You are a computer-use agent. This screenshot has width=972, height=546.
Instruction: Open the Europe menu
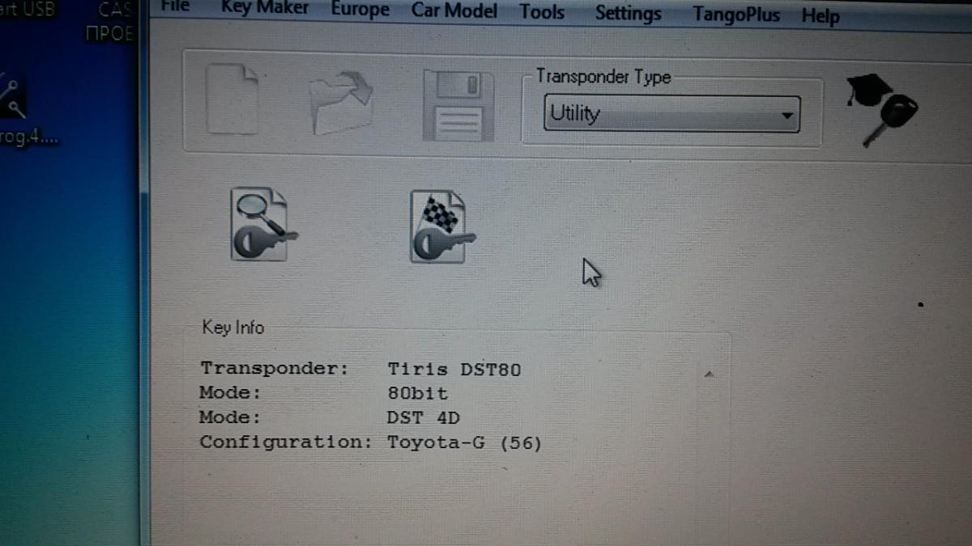(x=360, y=10)
